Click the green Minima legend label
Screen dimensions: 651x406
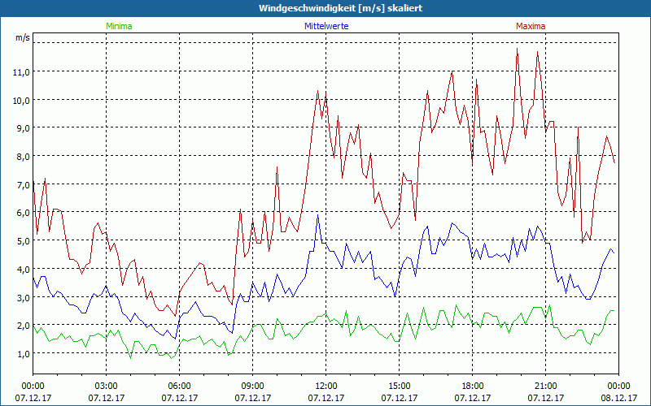[x=119, y=26]
